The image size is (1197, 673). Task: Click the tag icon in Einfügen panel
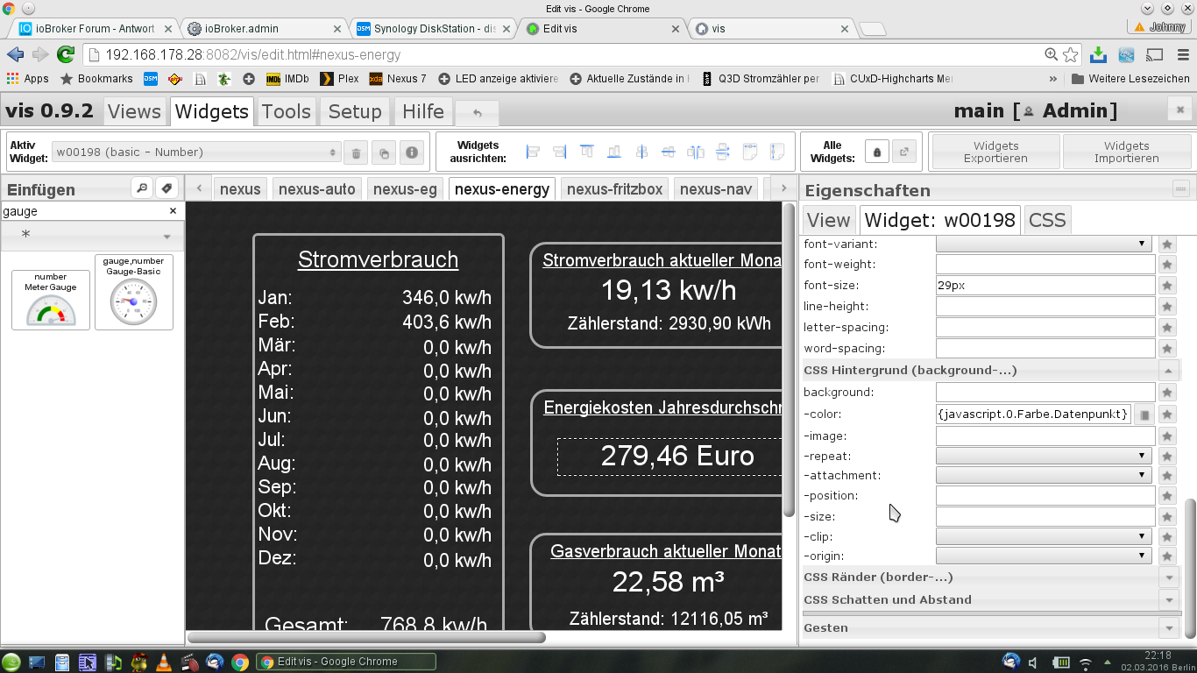(167, 188)
